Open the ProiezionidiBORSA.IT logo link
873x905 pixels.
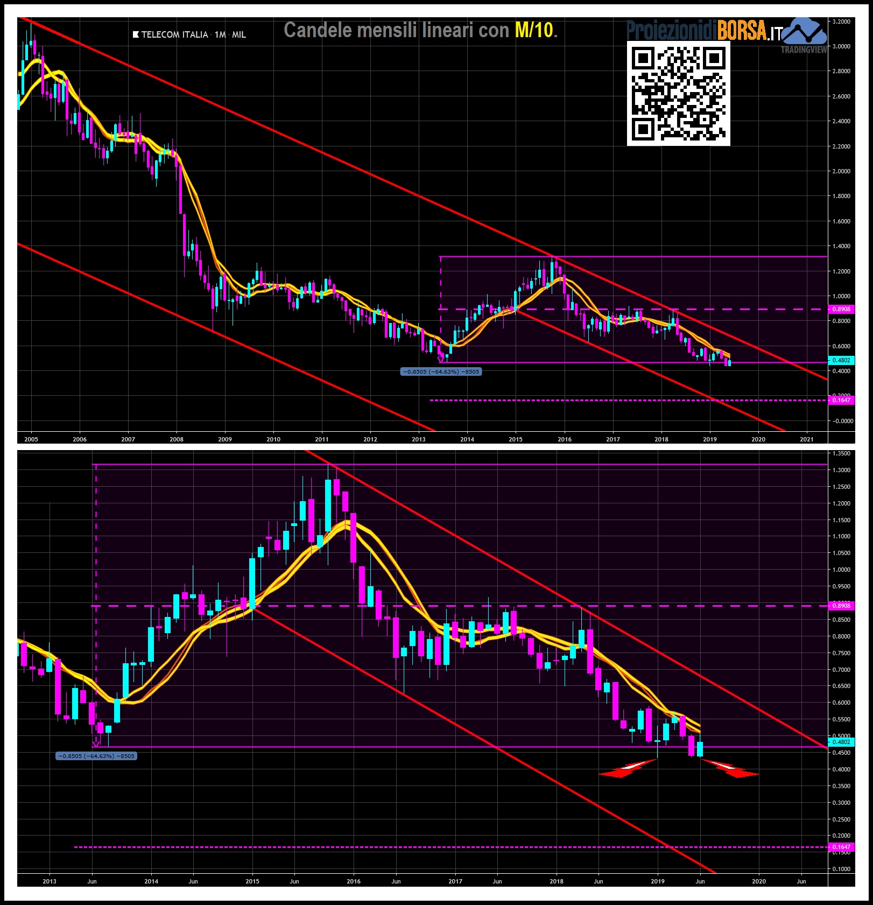[703, 30]
